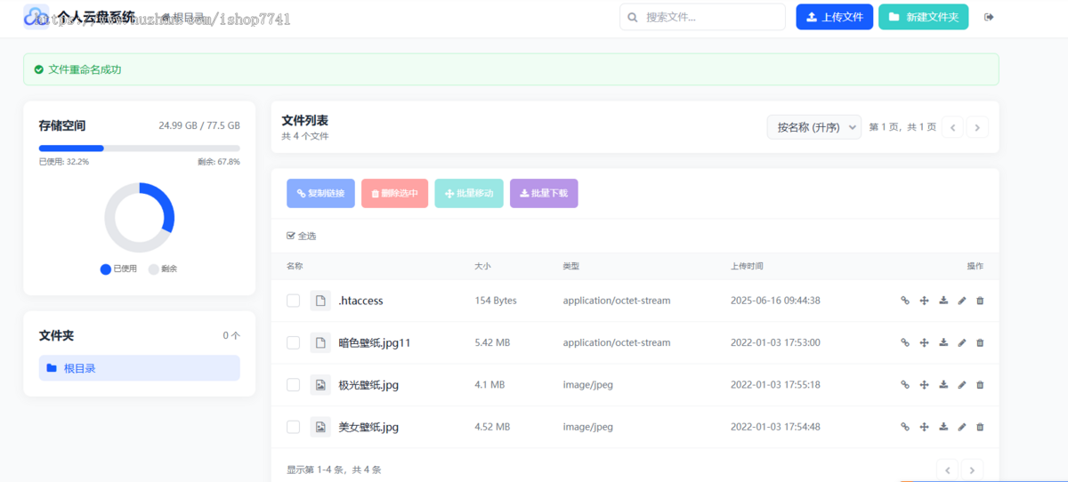Click 删除选中 delete selected button
1068x482 pixels.
click(x=395, y=193)
